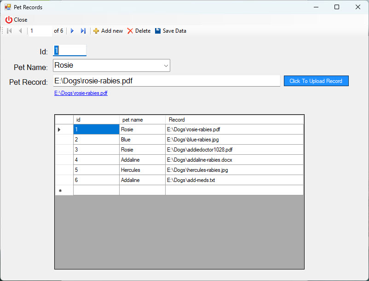The width and height of the screenshot is (369, 281).
Task: Select the cell with blue-rabies.jpg path
Action: pyautogui.click(x=234, y=140)
